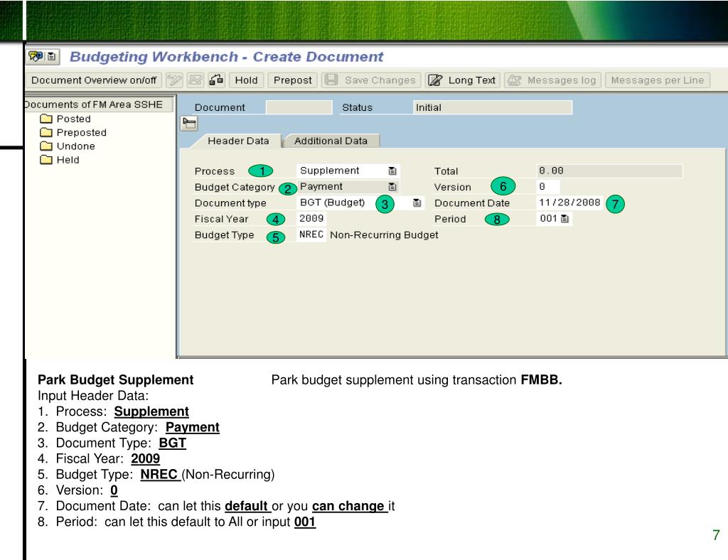Click the Budgeting Workbench - Create Document title
The height and width of the screenshot is (560, 728).
(x=226, y=57)
